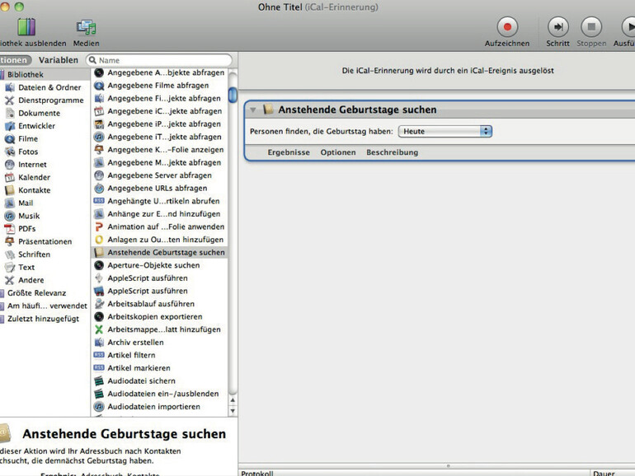635x476 pixels.
Task: Open the Beschreibung tab of the action
Action: point(392,152)
